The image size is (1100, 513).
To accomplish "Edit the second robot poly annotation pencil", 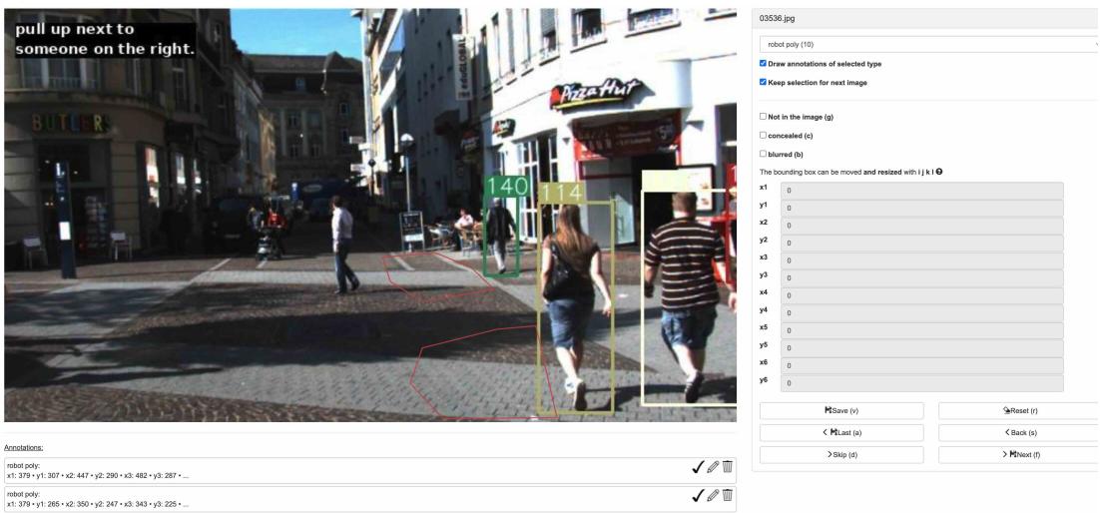I will pos(713,495).
